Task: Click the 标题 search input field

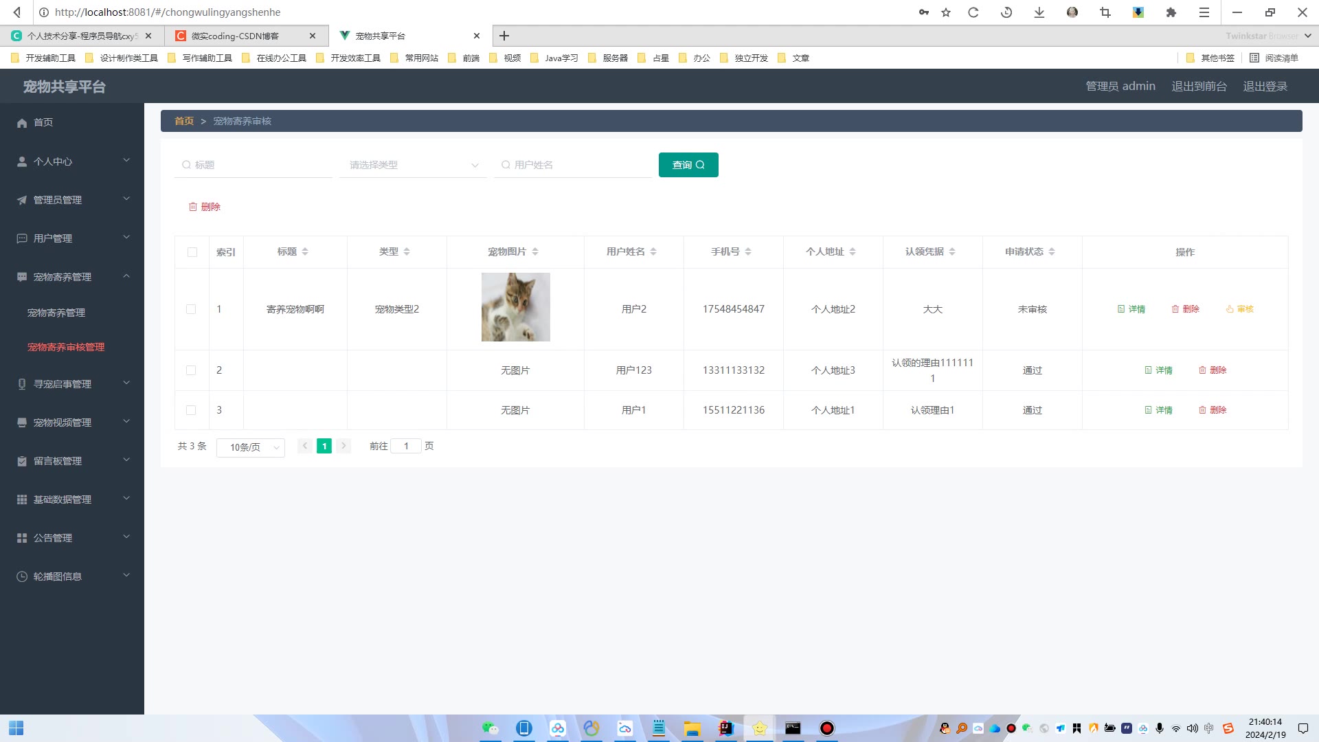Action: 253,165
